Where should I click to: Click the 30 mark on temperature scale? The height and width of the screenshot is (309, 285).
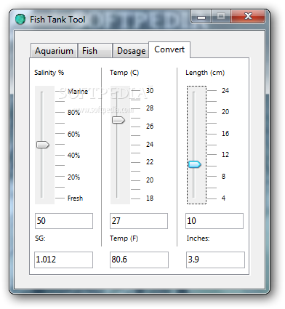tap(150, 91)
